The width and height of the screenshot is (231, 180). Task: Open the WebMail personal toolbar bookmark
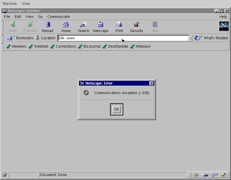click(38, 46)
